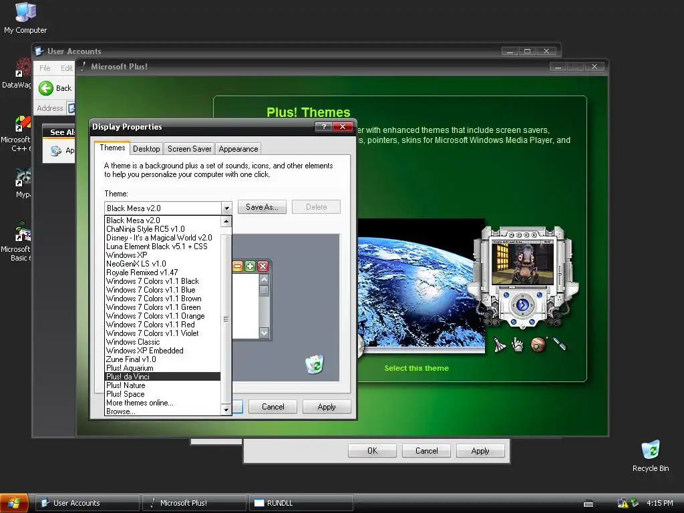This screenshot has height=513, width=684.
Task: Click the red X button in preview window
Action: (x=263, y=266)
